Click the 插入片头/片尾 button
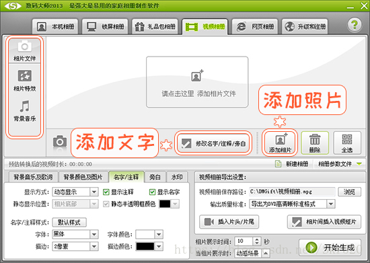This screenshot has width=370, height=263. click(229, 222)
